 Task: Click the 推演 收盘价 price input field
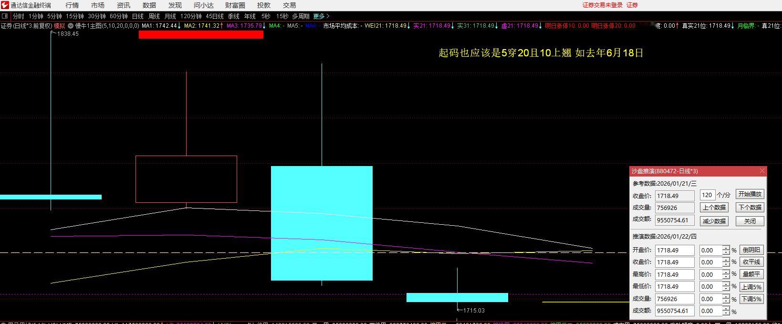pos(675,262)
